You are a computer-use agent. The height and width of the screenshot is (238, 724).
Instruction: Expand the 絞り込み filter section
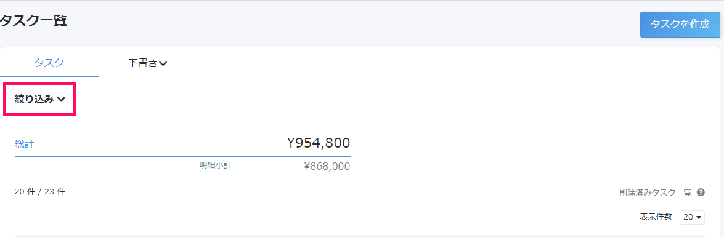39,99
